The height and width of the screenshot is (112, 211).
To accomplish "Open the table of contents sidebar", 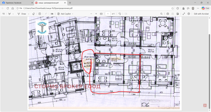I will [x=3, y=14].
